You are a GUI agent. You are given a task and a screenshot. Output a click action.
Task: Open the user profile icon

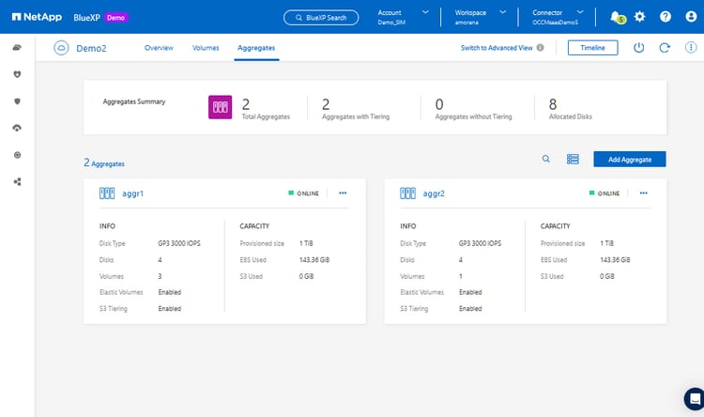coord(690,17)
